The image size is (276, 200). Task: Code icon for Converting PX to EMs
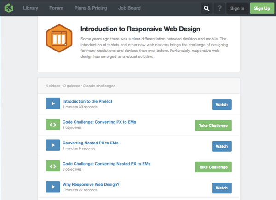coord(53,124)
